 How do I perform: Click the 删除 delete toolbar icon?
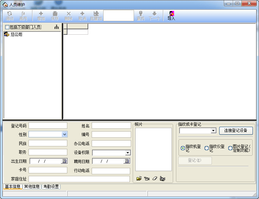[69, 16]
